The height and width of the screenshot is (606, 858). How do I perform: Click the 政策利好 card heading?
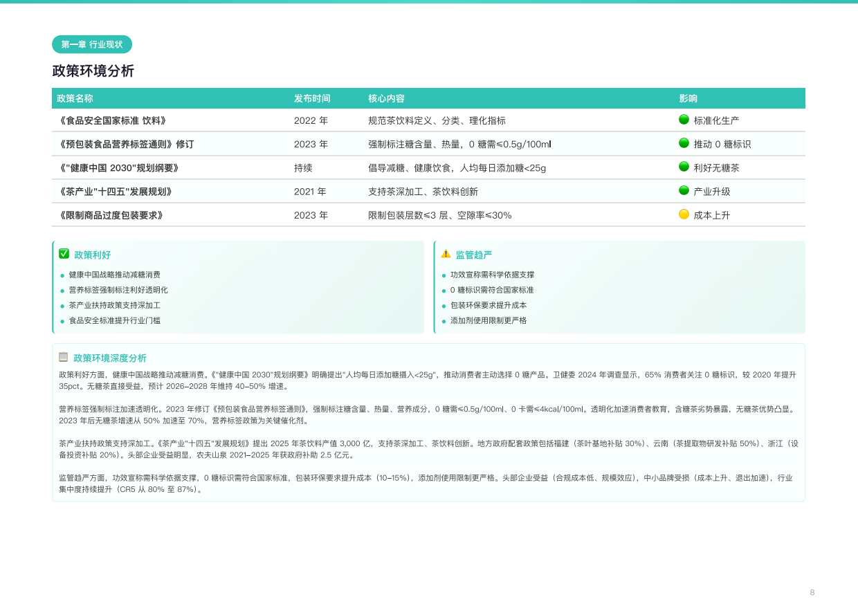click(92, 255)
